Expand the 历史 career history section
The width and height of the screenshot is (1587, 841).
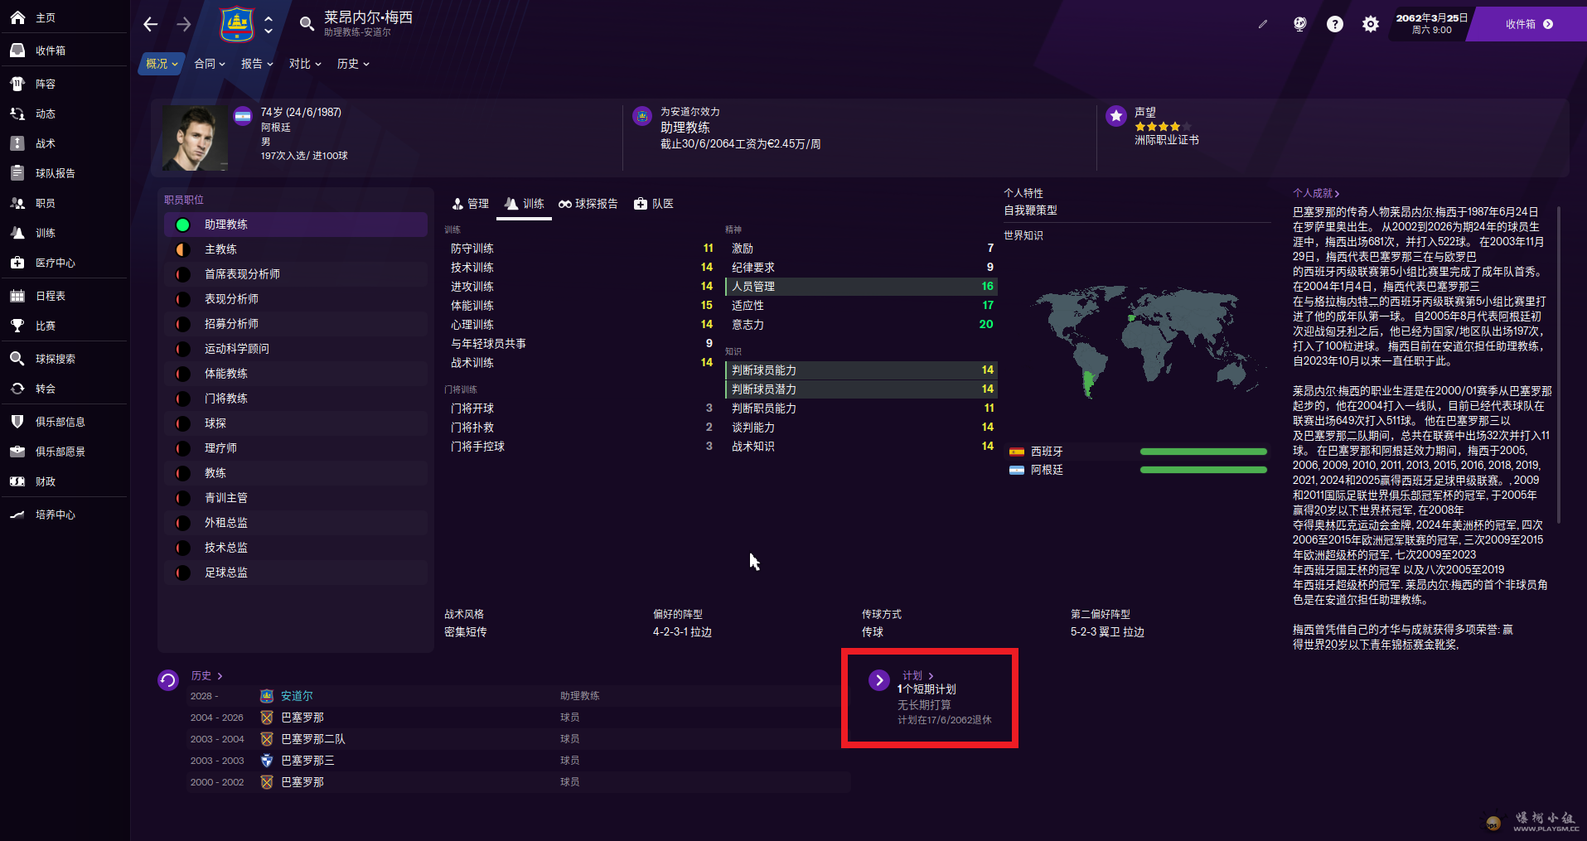click(x=206, y=675)
